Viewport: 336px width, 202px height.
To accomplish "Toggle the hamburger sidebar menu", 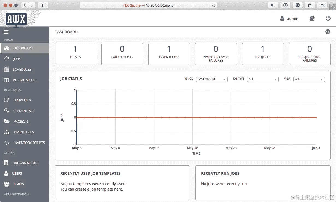I will (x=6, y=32).
